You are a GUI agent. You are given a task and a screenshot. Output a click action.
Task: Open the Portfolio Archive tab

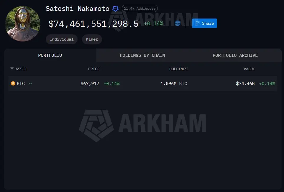[x=235, y=55]
